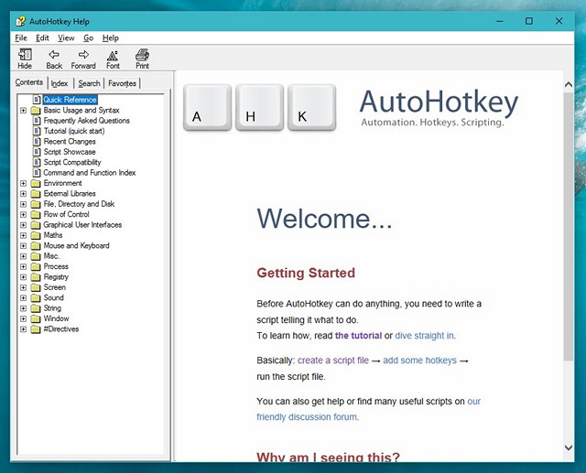Select Script Compatibility tree entry

pos(72,163)
